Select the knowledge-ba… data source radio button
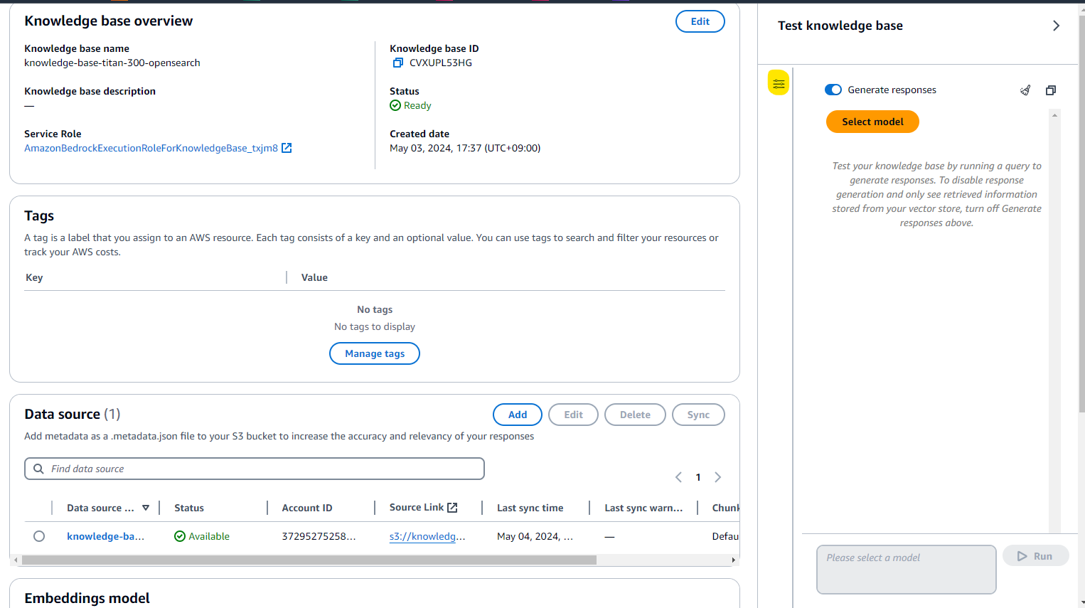The width and height of the screenshot is (1085, 608). point(39,536)
